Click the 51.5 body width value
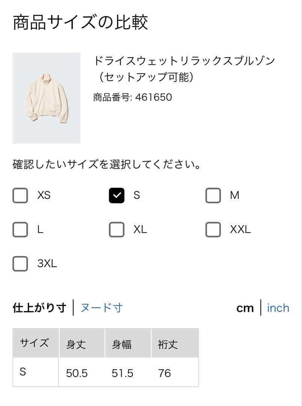Screen dimensions: 302x406 coord(122,373)
